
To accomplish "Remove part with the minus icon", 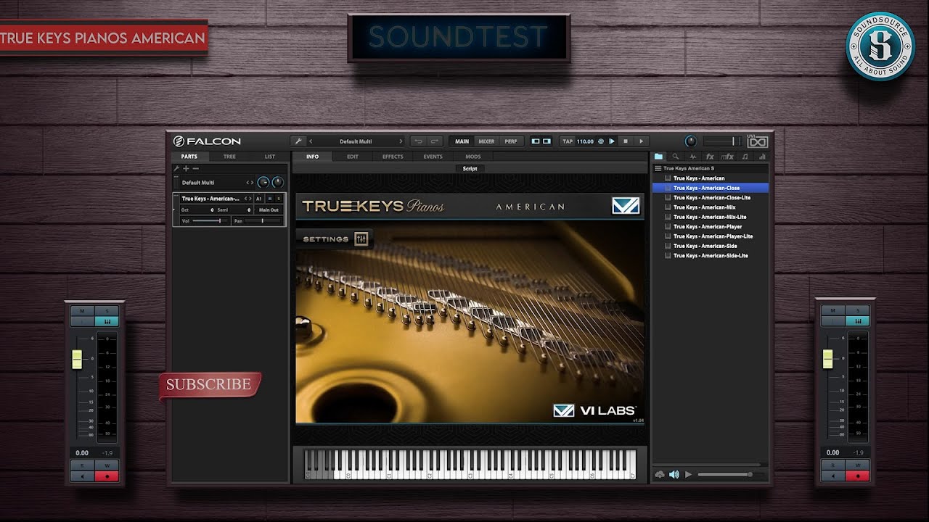I will pyautogui.click(x=195, y=168).
